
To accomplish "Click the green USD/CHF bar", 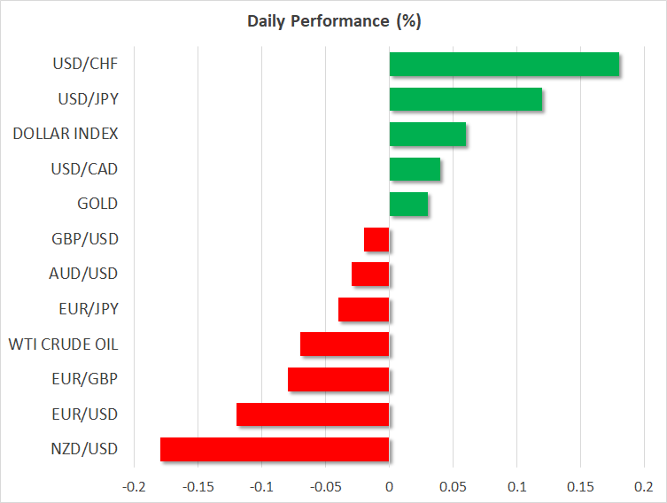I will click(504, 65).
